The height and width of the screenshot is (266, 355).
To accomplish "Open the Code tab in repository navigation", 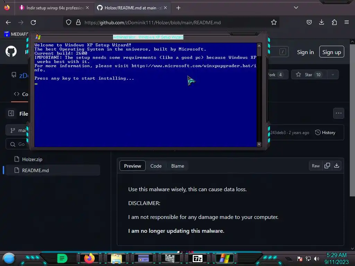I will 21,94.
